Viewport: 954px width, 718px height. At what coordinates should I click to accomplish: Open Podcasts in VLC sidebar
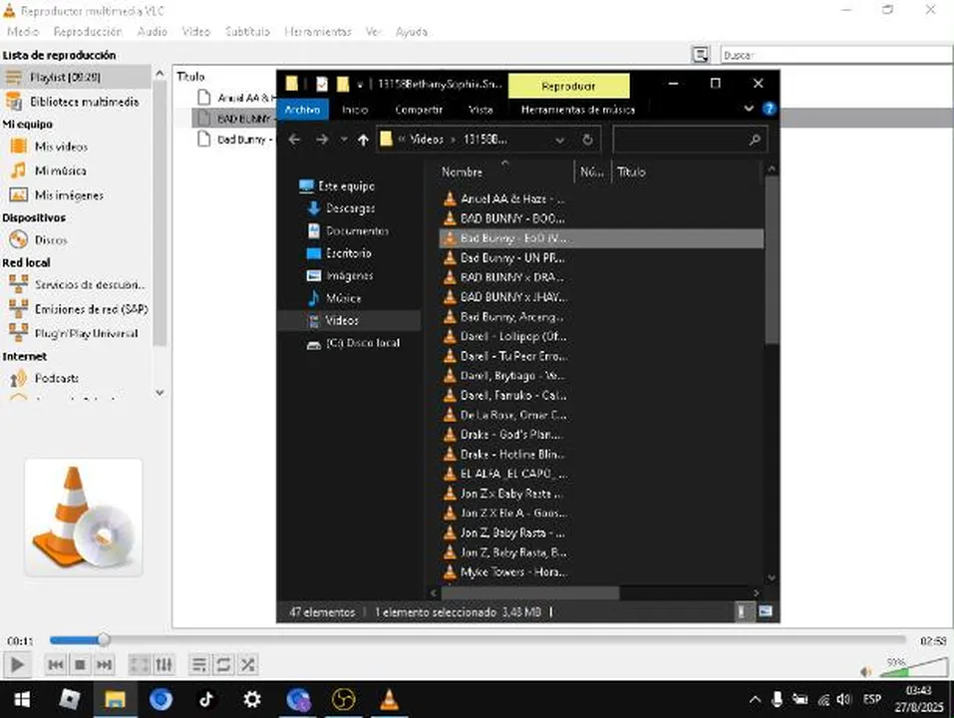click(56, 378)
